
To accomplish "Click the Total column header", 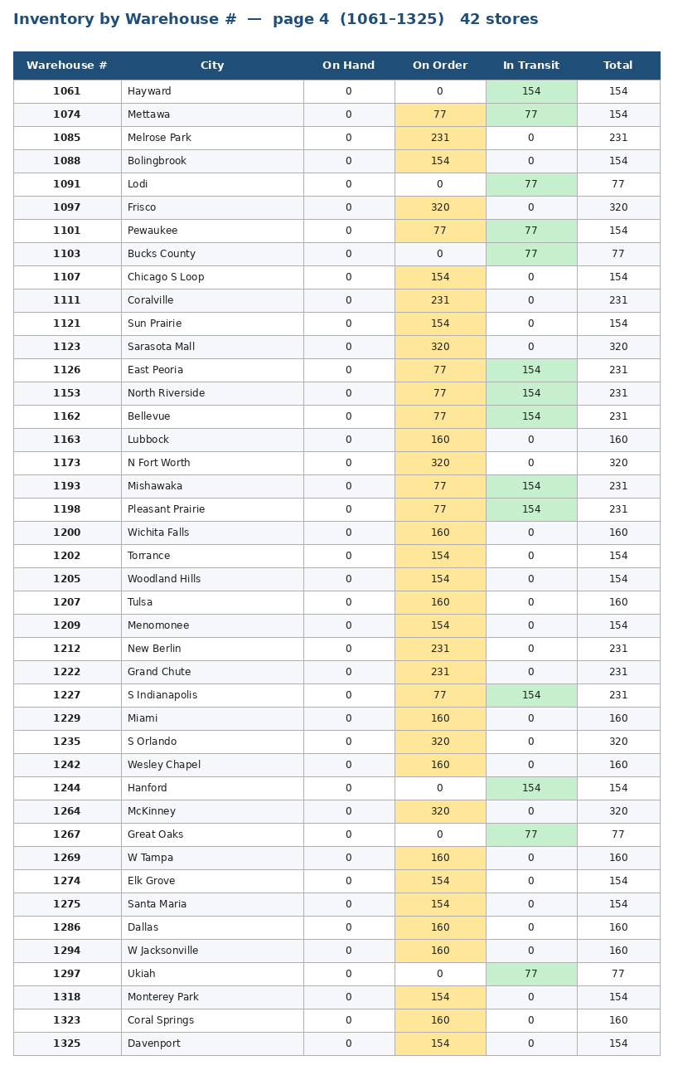I will [x=618, y=66].
